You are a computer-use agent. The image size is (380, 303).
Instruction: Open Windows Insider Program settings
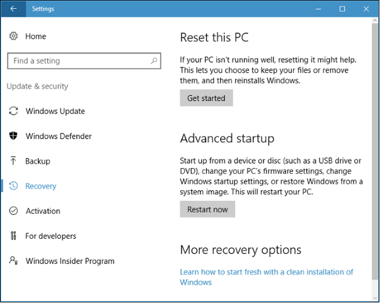click(70, 261)
